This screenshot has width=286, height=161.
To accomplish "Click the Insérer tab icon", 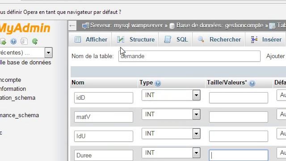I will tap(254, 39).
